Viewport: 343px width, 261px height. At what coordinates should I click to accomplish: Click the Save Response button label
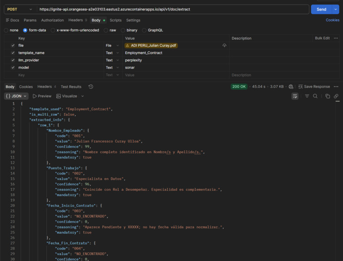coord(317,87)
